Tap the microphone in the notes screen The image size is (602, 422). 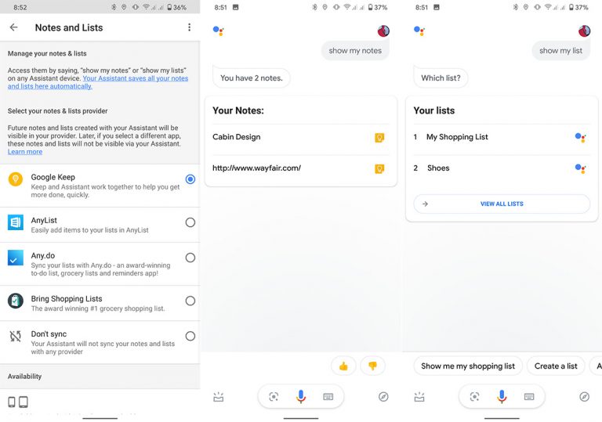click(x=301, y=396)
